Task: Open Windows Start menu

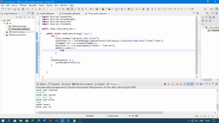Action: (3, 121)
